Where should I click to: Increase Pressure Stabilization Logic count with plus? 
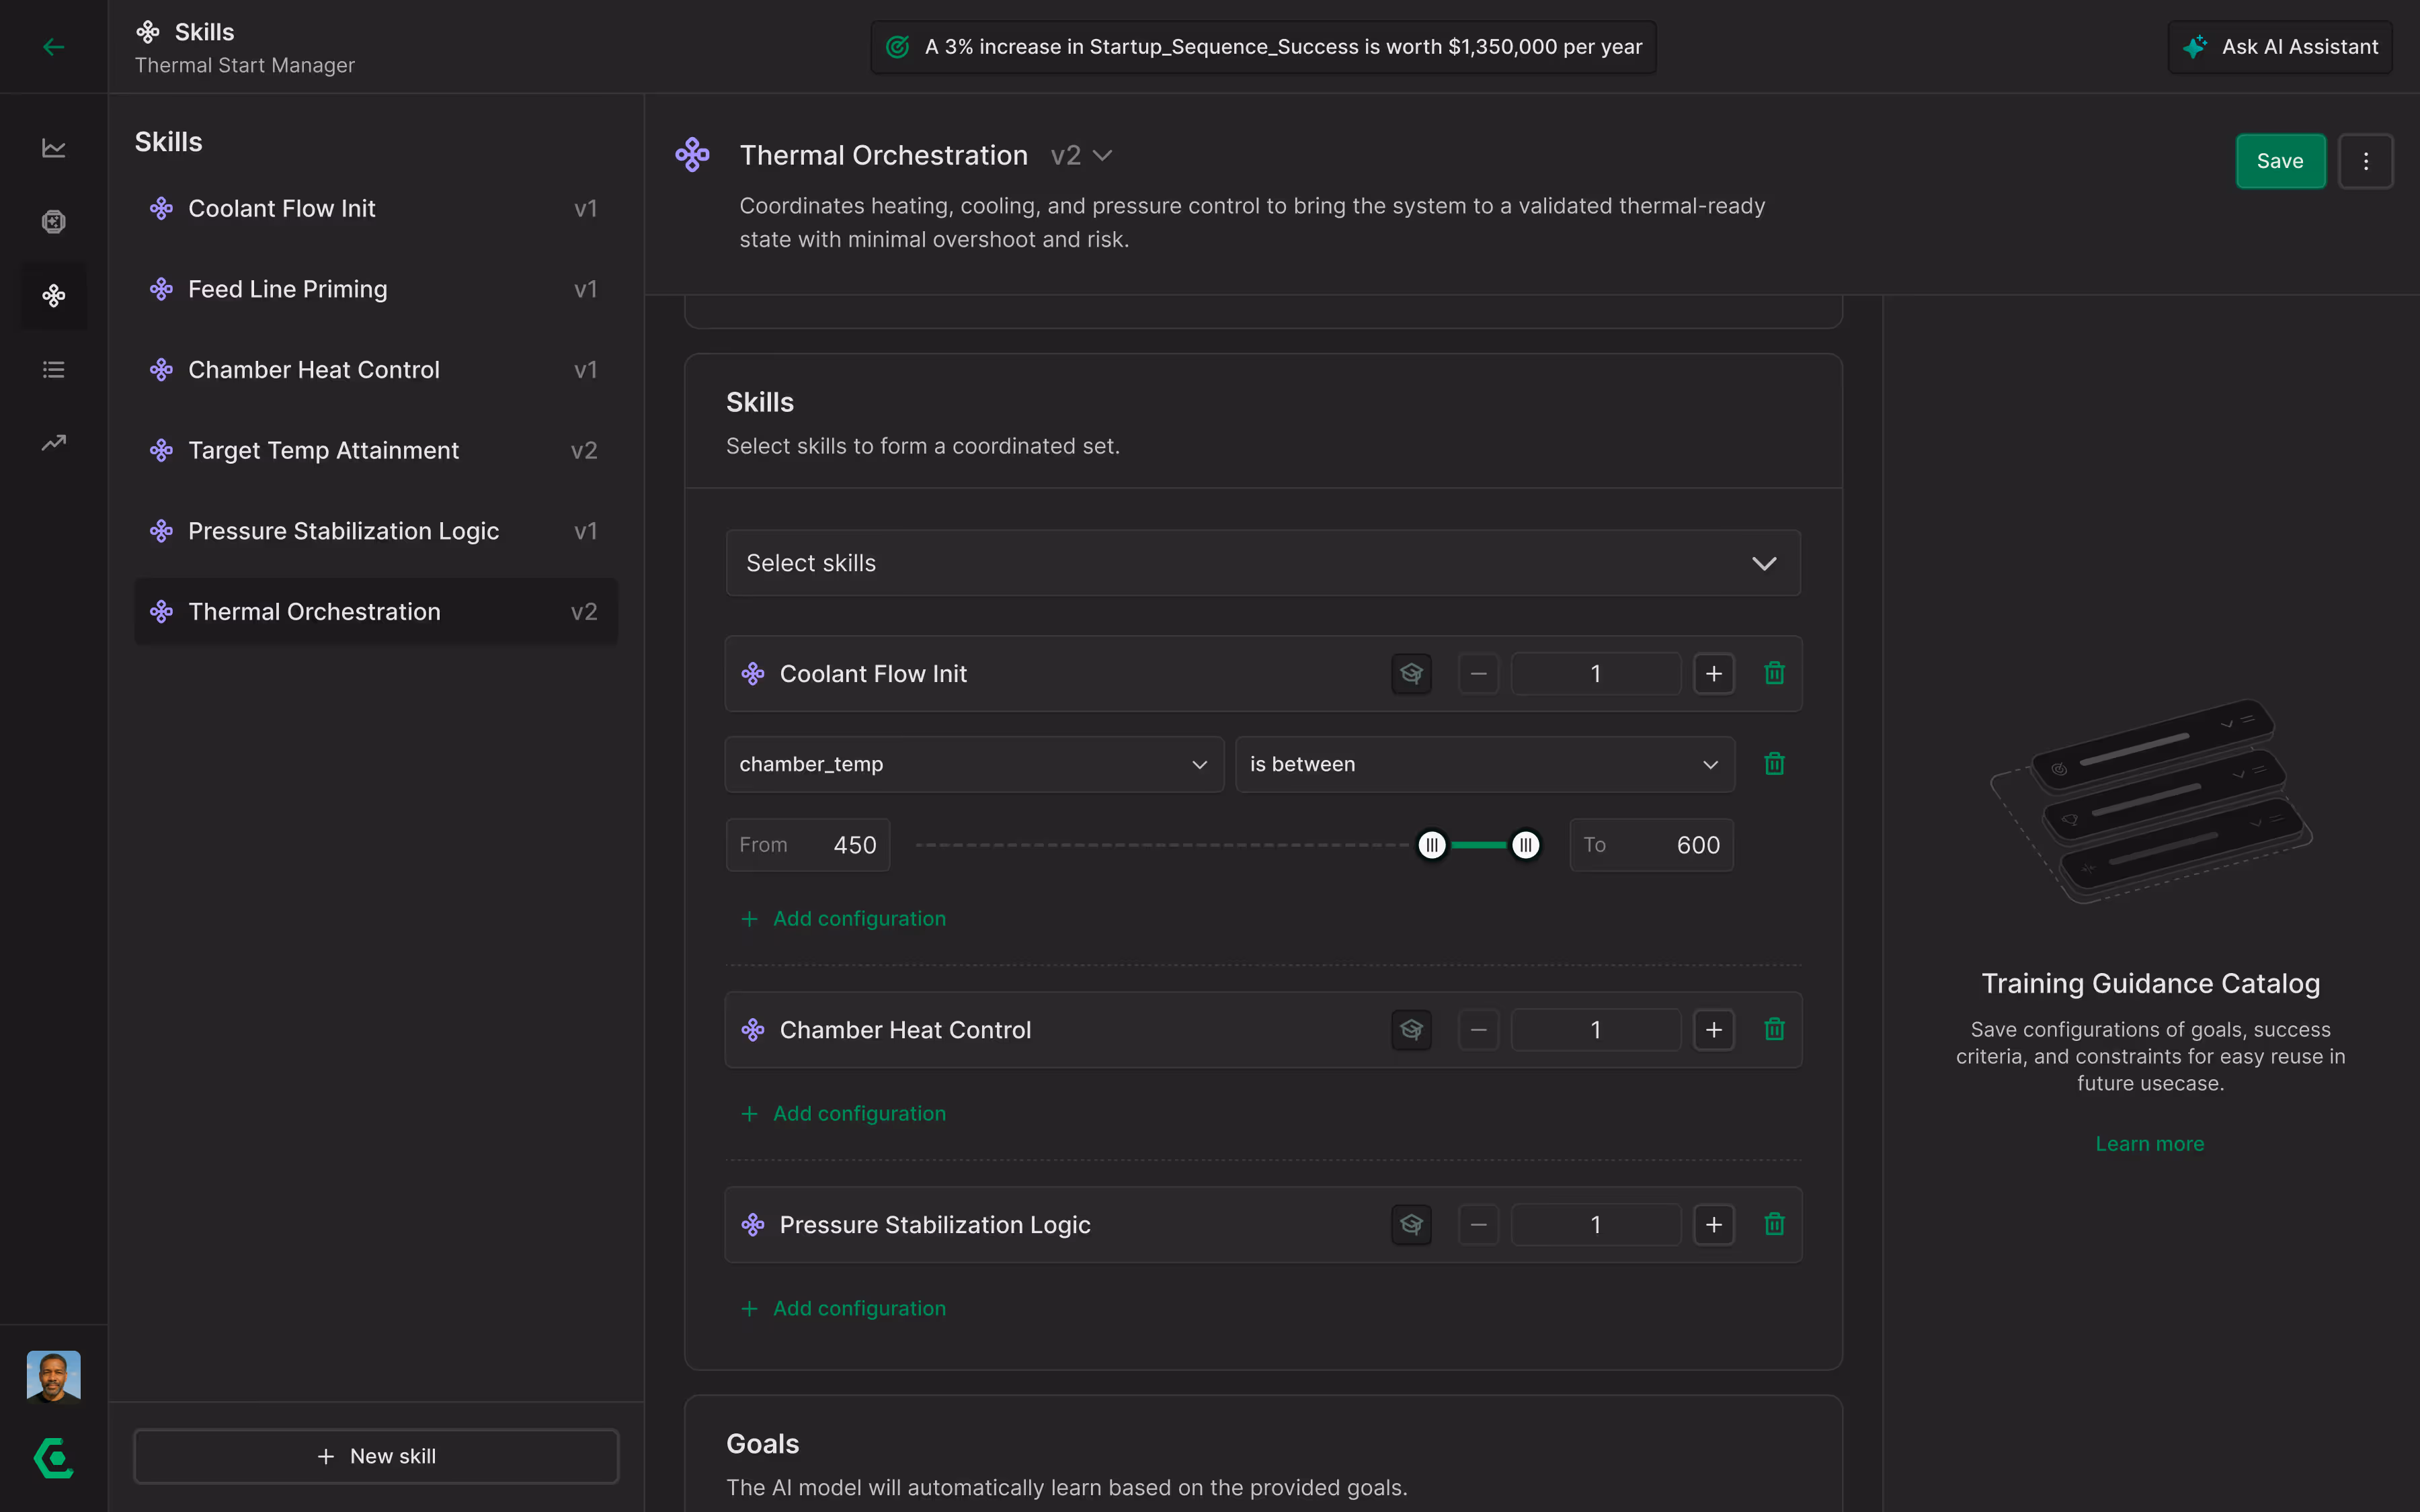point(1713,1224)
